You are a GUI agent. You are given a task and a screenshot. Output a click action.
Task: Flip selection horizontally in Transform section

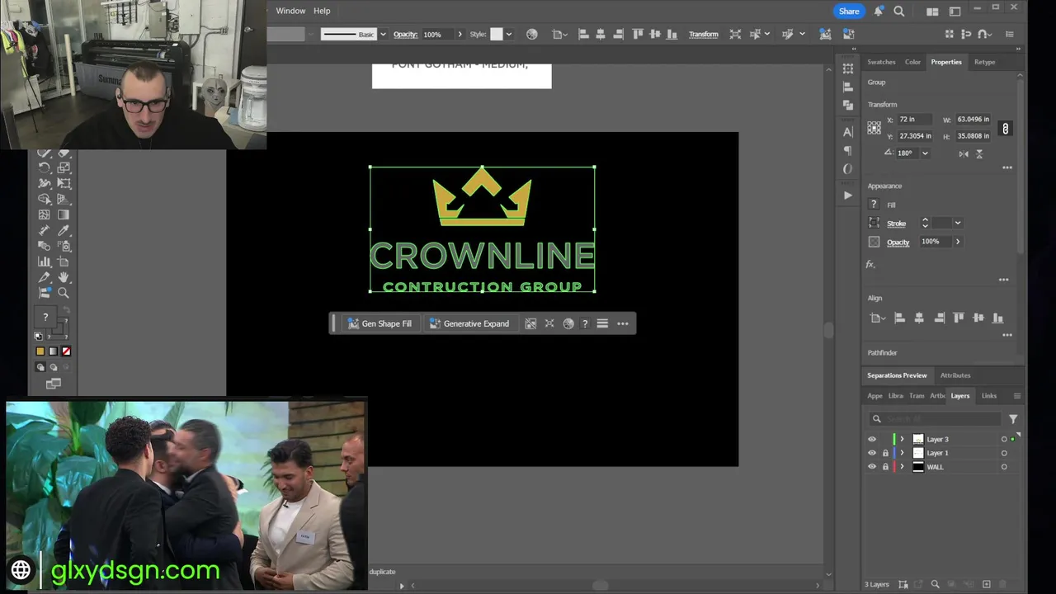pyautogui.click(x=963, y=153)
